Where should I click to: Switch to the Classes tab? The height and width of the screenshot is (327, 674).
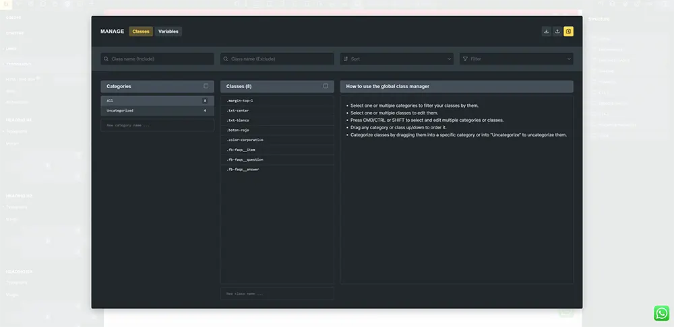pyautogui.click(x=141, y=32)
